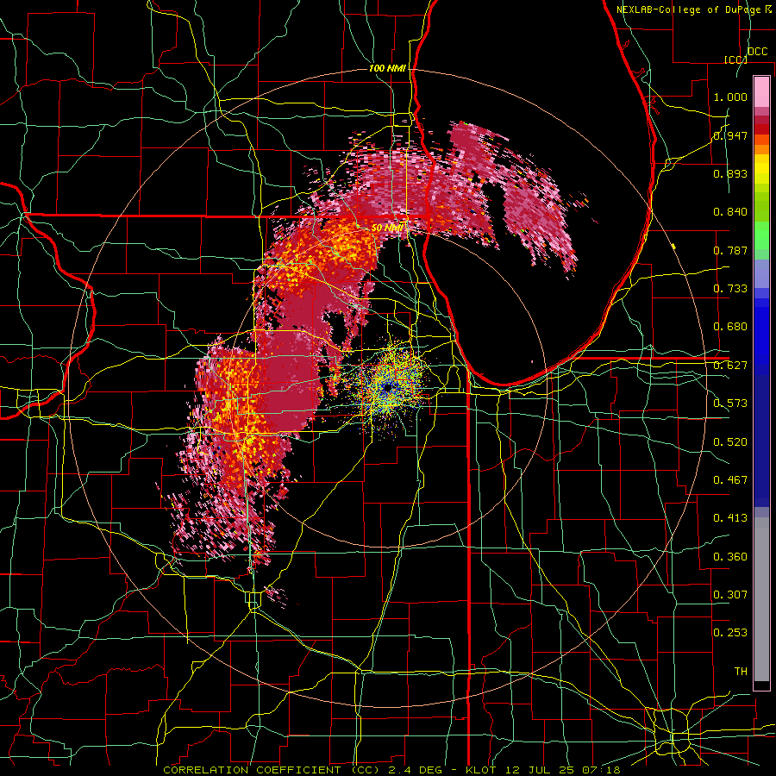Click the 0.840 scale label

click(730, 212)
